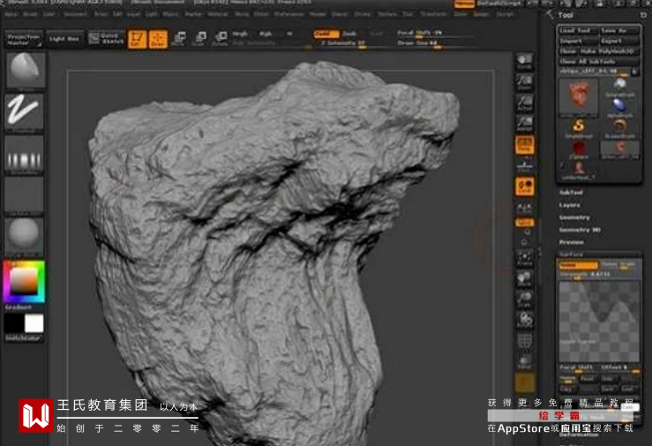This screenshot has height=446, width=652.
Task: Click the right shelf Rotate view icon
Action: tap(524, 320)
